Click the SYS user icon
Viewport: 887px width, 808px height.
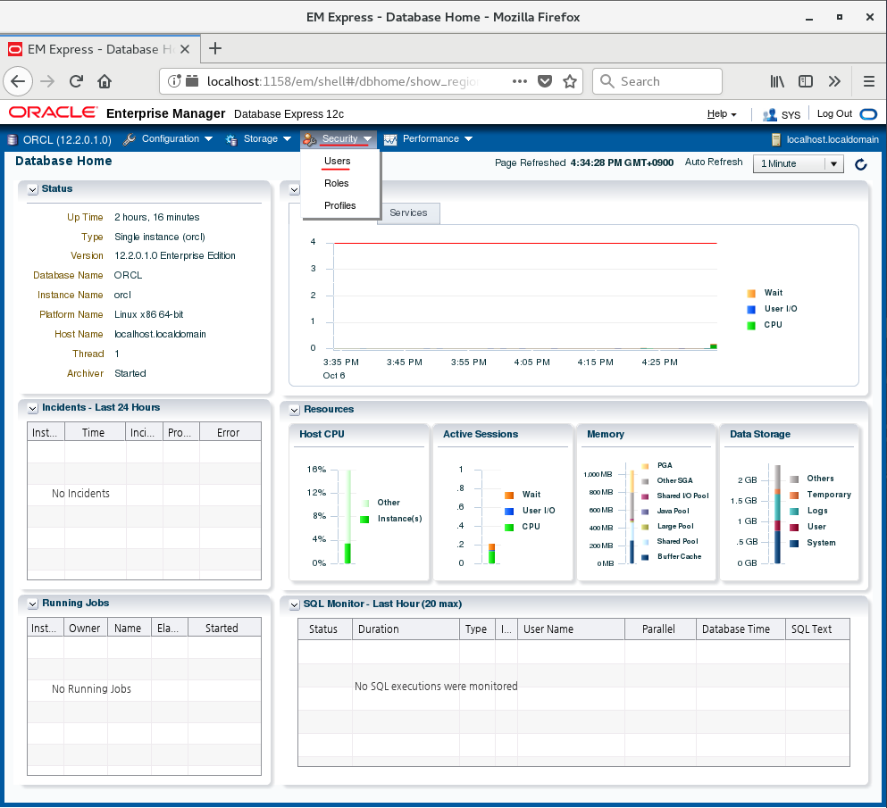tap(769, 115)
